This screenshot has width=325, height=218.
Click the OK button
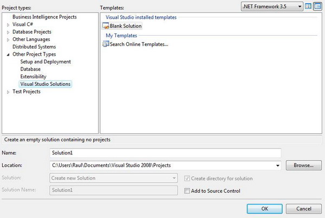coord(264,209)
